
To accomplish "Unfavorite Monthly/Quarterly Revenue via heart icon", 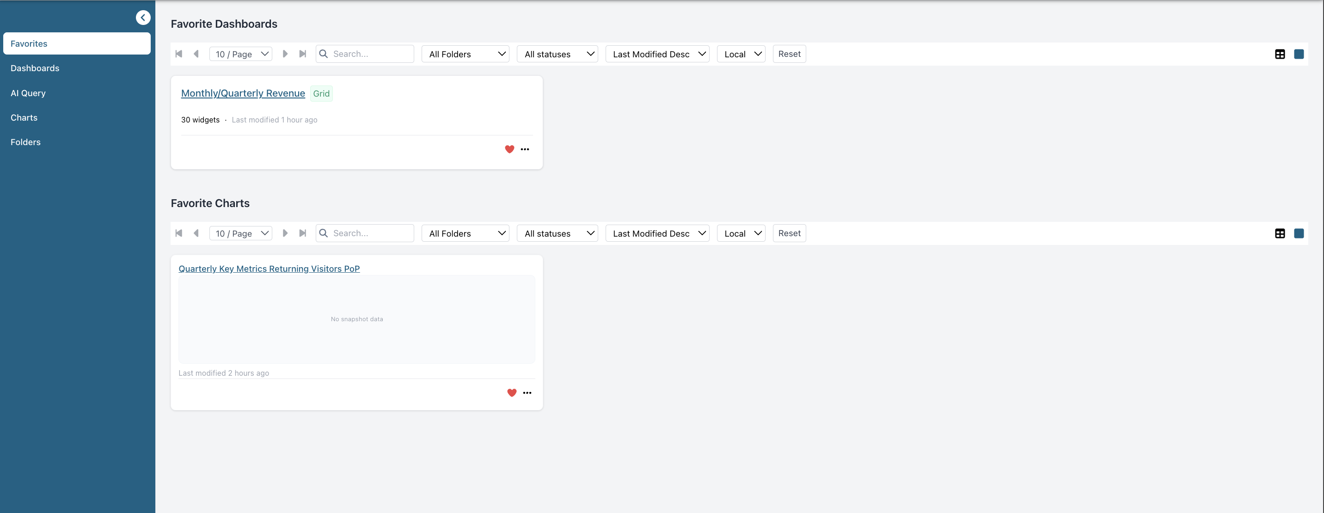I will 509,149.
